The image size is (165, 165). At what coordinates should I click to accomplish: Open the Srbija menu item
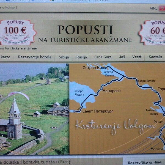64,57
